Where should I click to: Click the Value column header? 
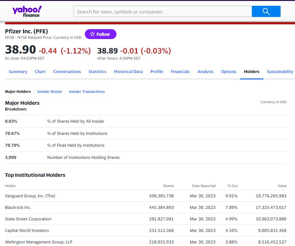click(282, 186)
